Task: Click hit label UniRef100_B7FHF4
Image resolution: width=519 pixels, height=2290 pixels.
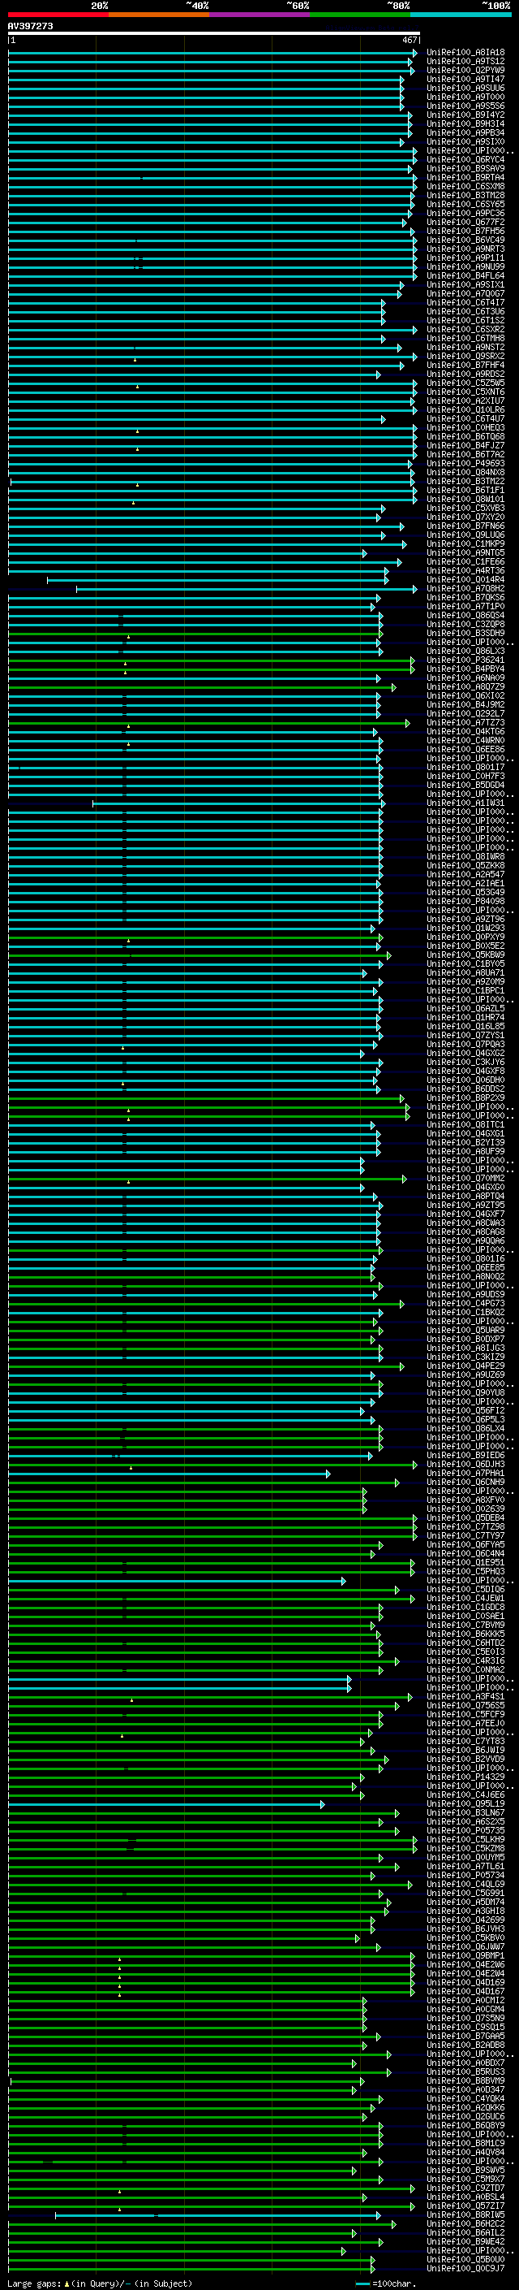Action: [x=465, y=366]
